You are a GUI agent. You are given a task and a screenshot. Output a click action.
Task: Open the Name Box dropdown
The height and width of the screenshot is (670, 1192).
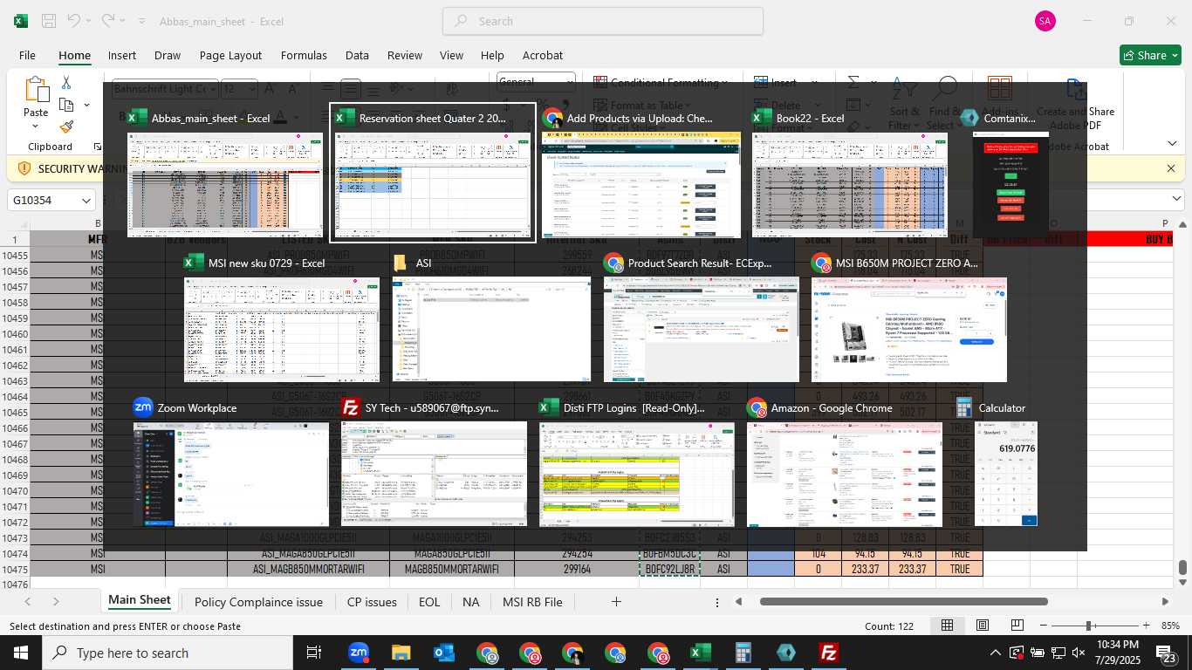tap(86, 201)
